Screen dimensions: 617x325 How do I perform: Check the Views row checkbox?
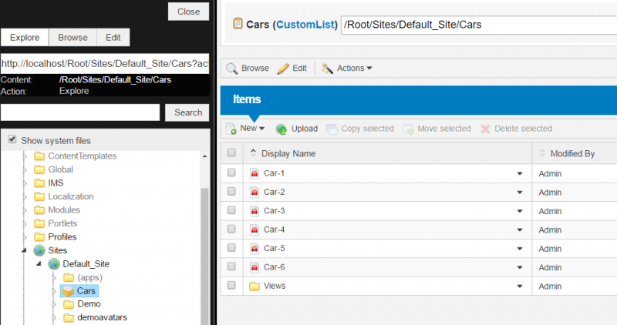[x=231, y=285]
